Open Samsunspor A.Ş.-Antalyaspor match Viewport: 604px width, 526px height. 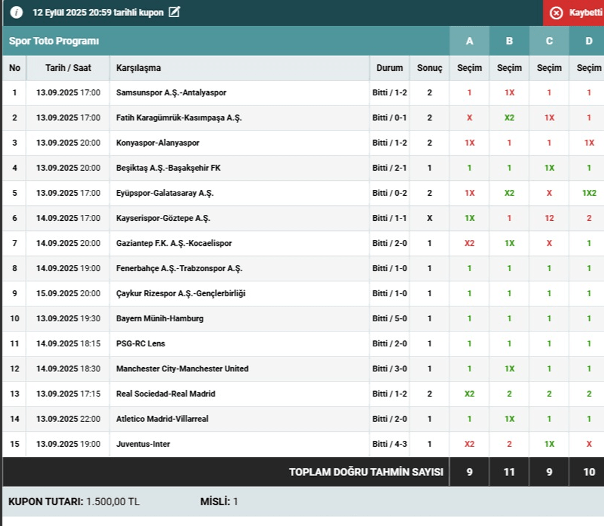(171, 93)
